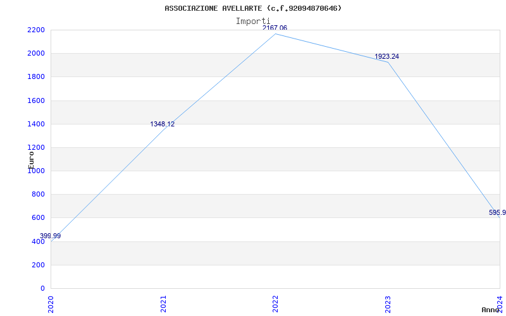
Task: Click the data label 595.9
Action: click(x=497, y=213)
